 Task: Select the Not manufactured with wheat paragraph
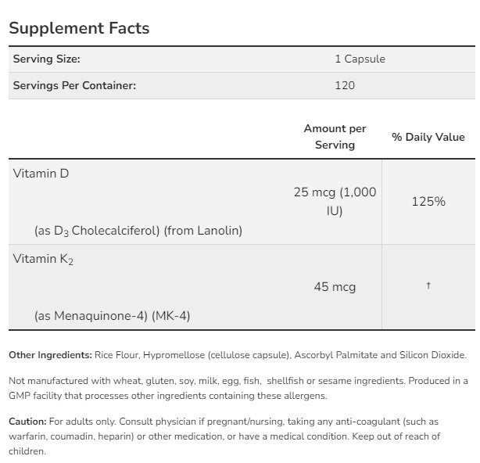coord(239,387)
